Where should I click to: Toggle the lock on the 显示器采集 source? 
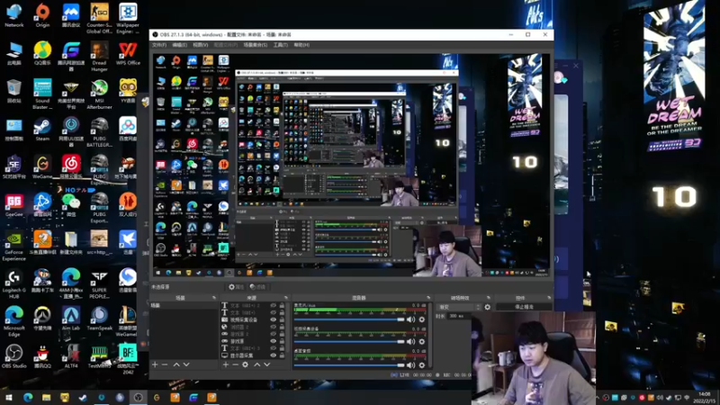(282, 355)
